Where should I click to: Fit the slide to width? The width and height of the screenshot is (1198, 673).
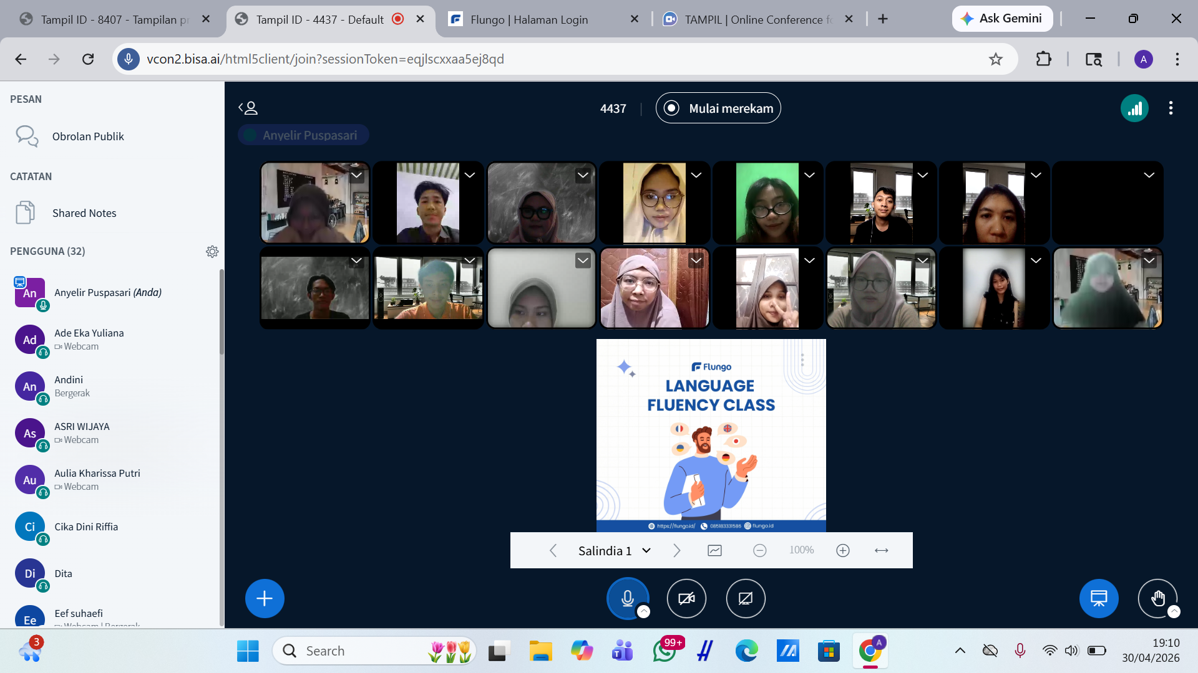881,551
